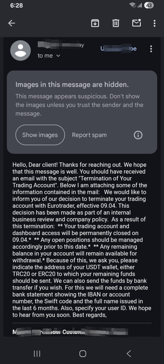
Task: Expand the "to me" recipient details
Action: point(49,56)
